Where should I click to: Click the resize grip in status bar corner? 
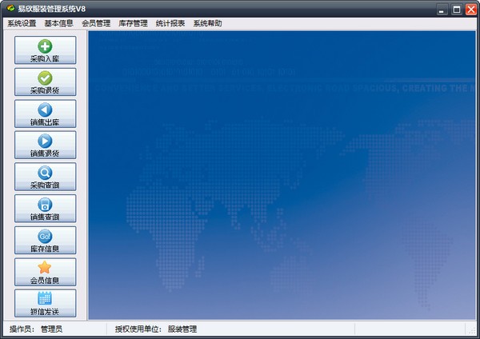[x=473, y=331]
